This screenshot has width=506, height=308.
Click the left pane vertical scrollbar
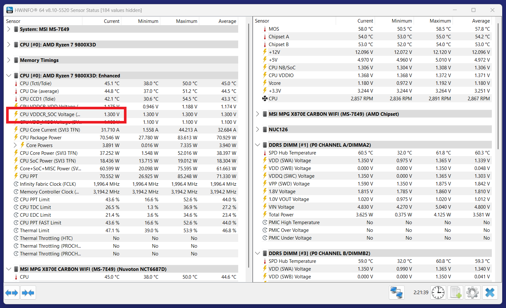pos(249,145)
